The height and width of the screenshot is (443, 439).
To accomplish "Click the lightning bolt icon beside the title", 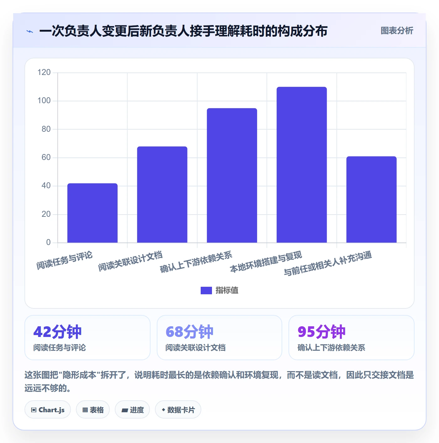I will coord(30,31).
